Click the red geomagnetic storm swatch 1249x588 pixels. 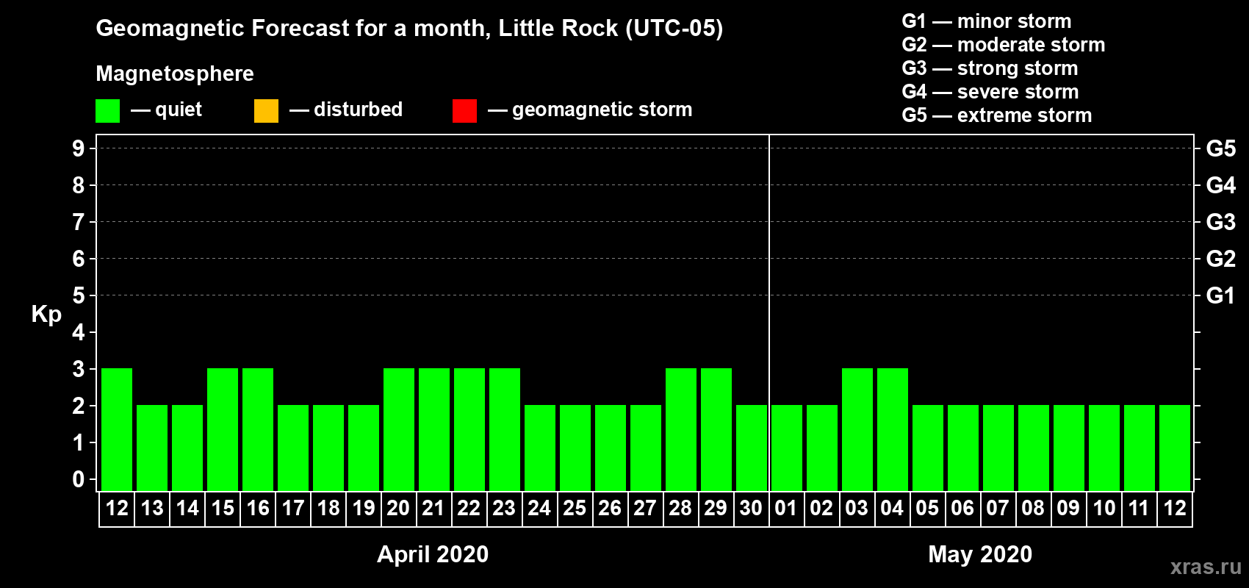coord(464,111)
